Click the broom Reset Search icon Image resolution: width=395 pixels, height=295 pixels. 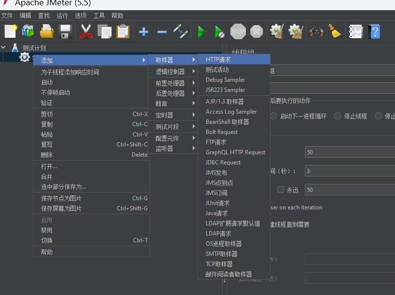tap(334, 32)
